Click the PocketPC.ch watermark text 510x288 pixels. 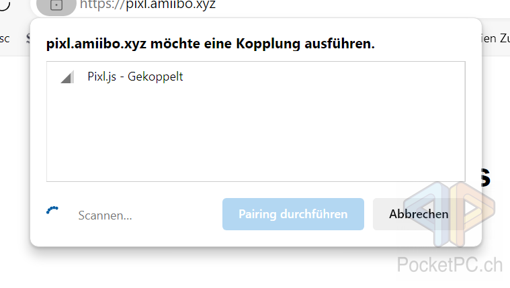[x=450, y=265]
